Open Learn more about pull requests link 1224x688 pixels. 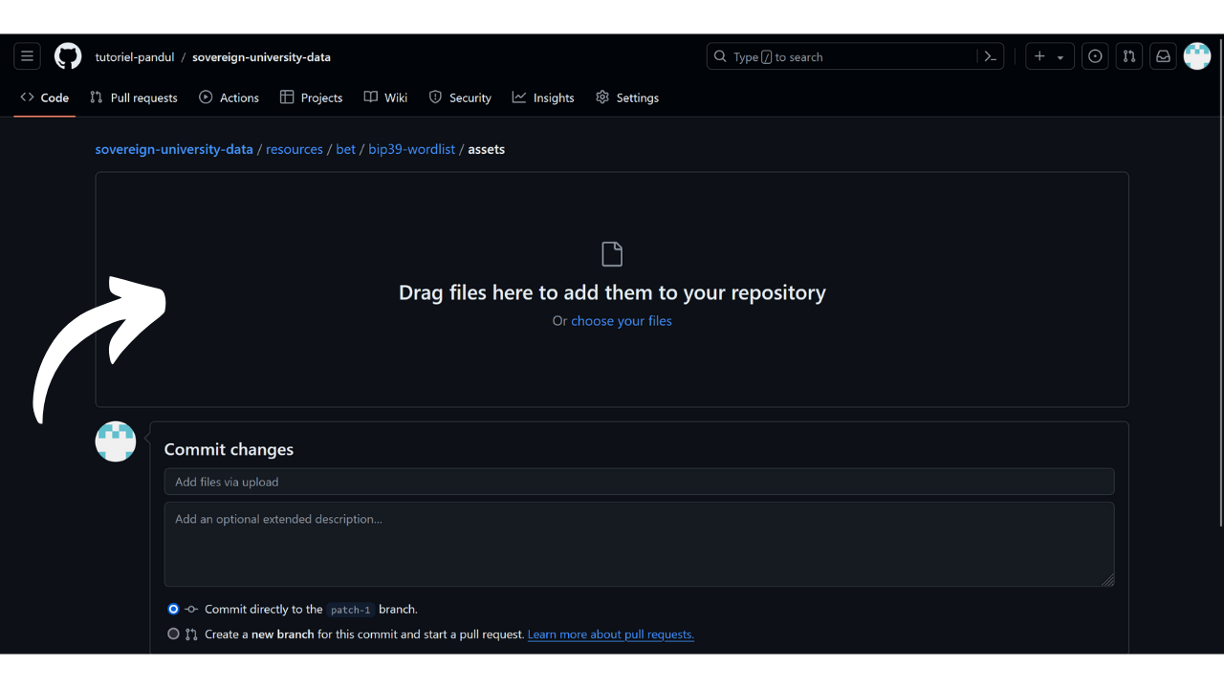pos(610,634)
